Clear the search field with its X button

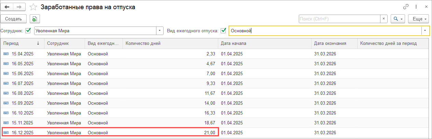click(x=384, y=19)
